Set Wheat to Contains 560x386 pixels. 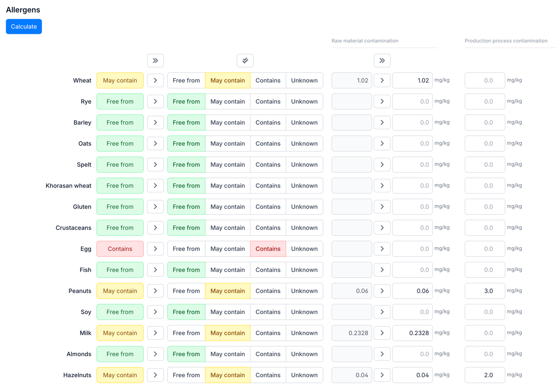(x=268, y=80)
